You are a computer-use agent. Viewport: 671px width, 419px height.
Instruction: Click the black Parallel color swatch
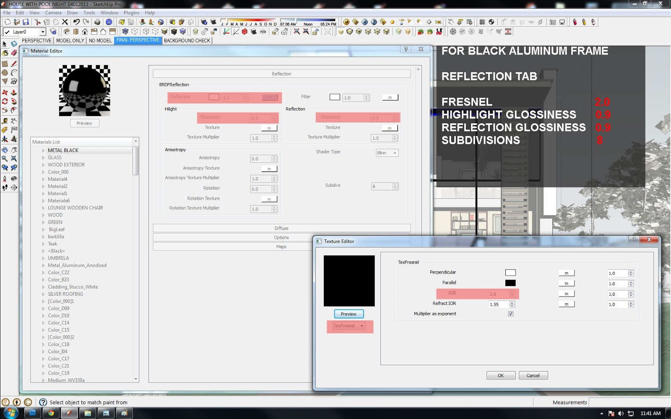tap(510, 283)
